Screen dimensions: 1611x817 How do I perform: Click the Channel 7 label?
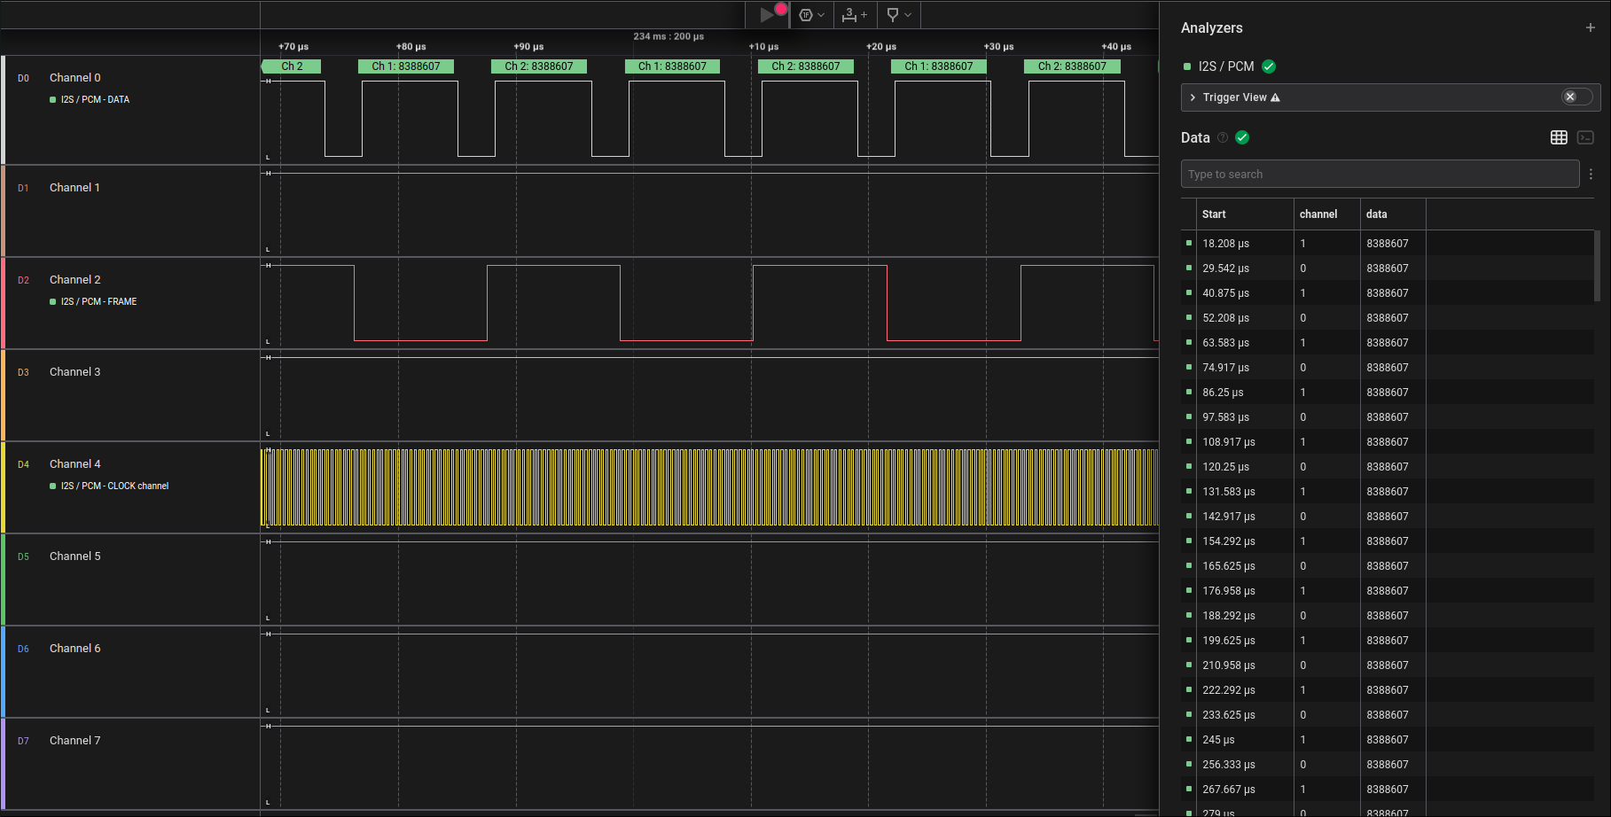74,741
